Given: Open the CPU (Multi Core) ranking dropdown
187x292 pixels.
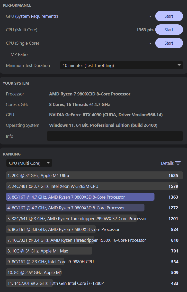Looking at the screenshot, I should pyautogui.click(x=29, y=163).
